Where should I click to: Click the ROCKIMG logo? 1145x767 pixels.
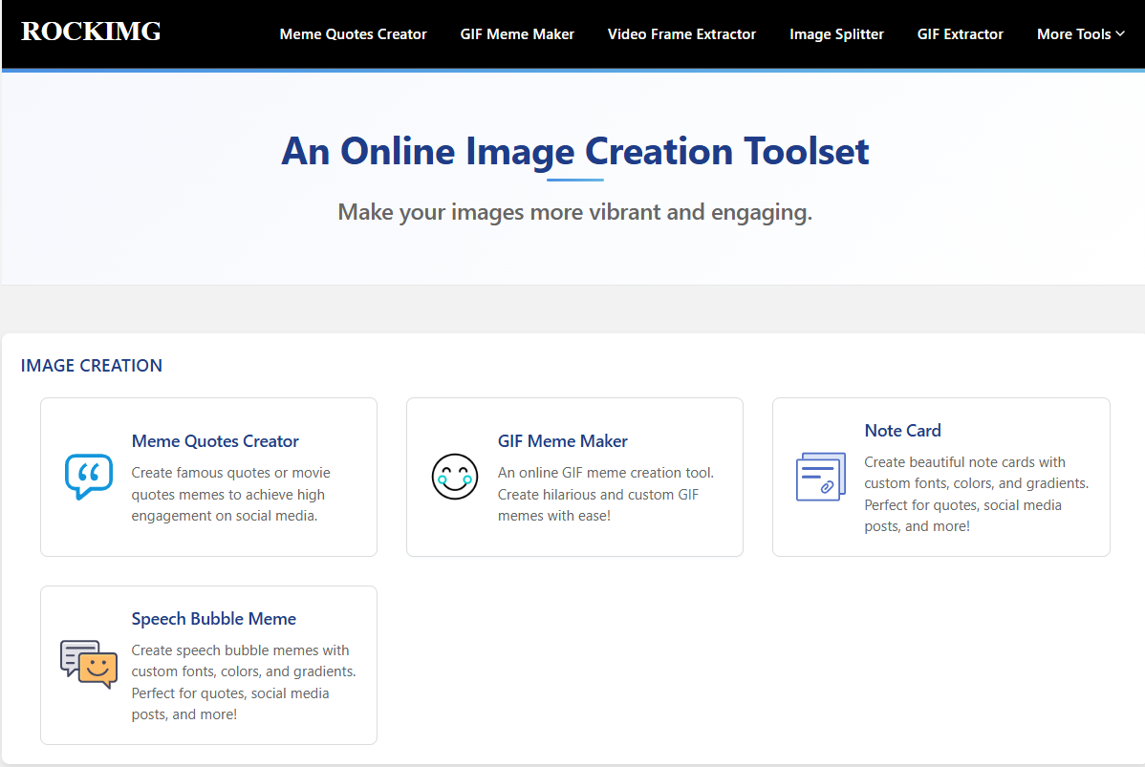coord(90,32)
